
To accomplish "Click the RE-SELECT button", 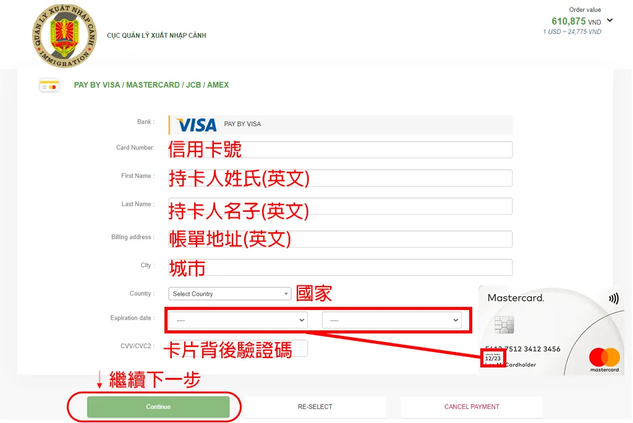I will point(315,407).
